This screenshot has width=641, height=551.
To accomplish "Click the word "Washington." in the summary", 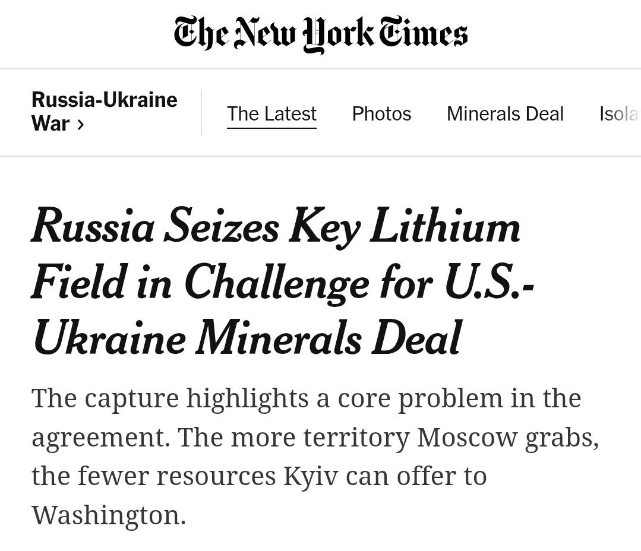I will pyautogui.click(x=109, y=515).
